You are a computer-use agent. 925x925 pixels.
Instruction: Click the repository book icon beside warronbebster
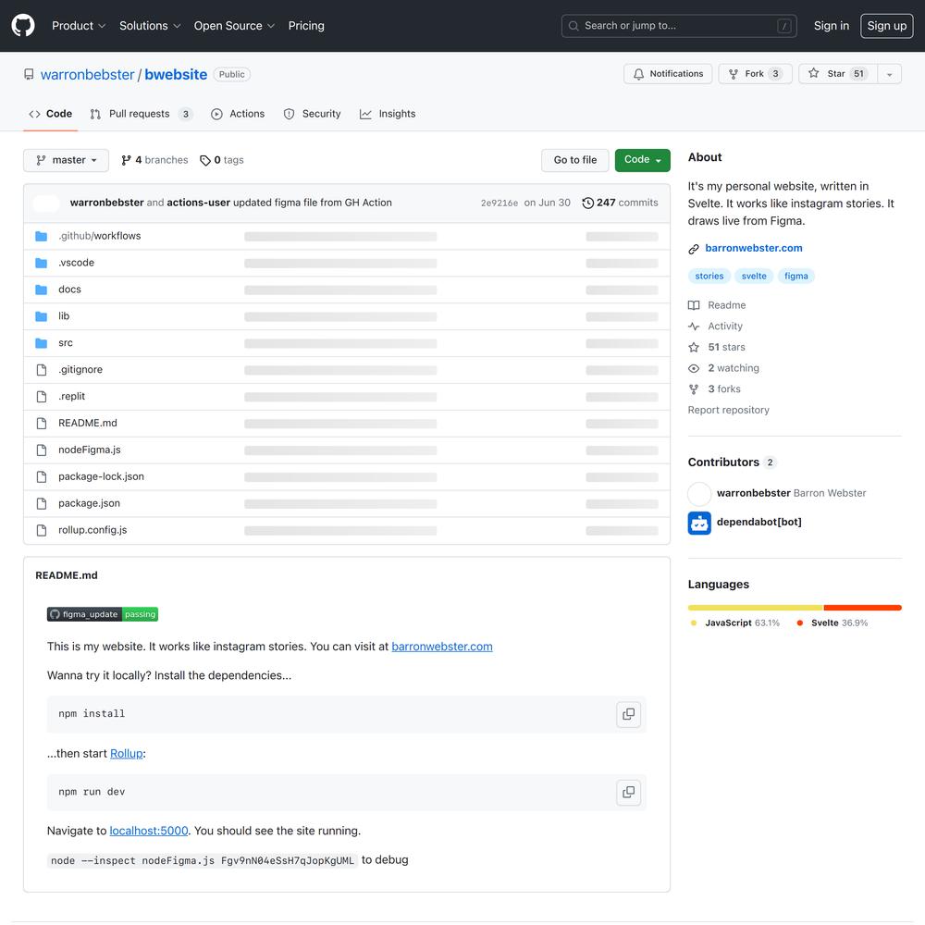pos(29,74)
